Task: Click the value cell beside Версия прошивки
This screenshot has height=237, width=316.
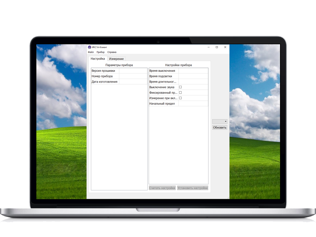Action: (133, 71)
